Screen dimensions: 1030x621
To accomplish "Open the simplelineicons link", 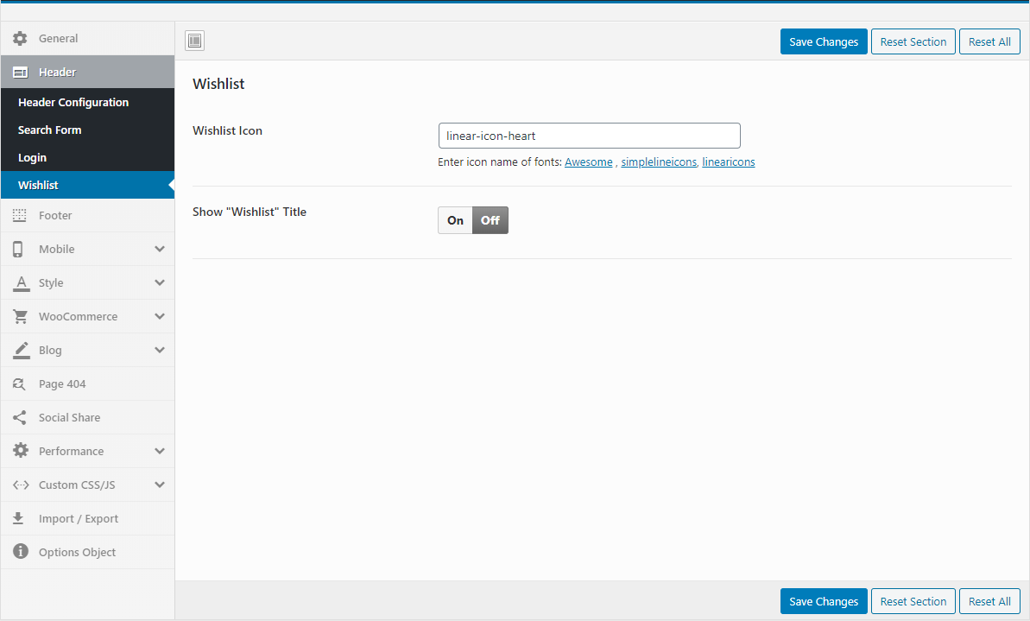I will point(659,162).
